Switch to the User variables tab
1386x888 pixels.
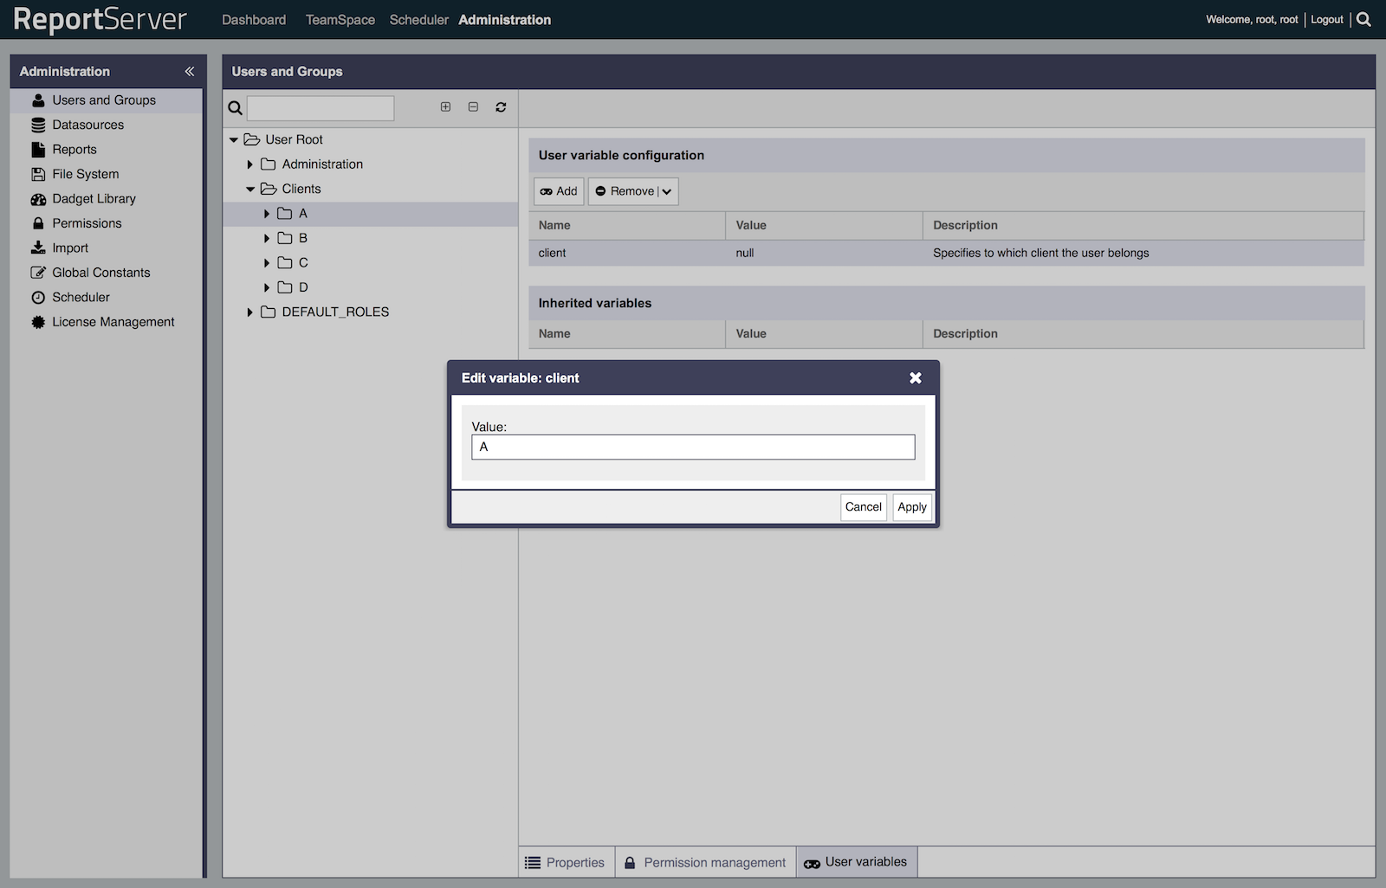[856, 862]
